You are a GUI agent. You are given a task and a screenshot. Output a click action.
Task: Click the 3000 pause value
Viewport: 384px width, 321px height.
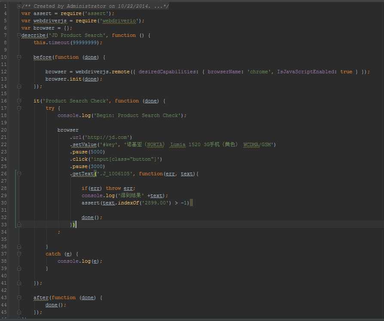[x=97, y=166]
